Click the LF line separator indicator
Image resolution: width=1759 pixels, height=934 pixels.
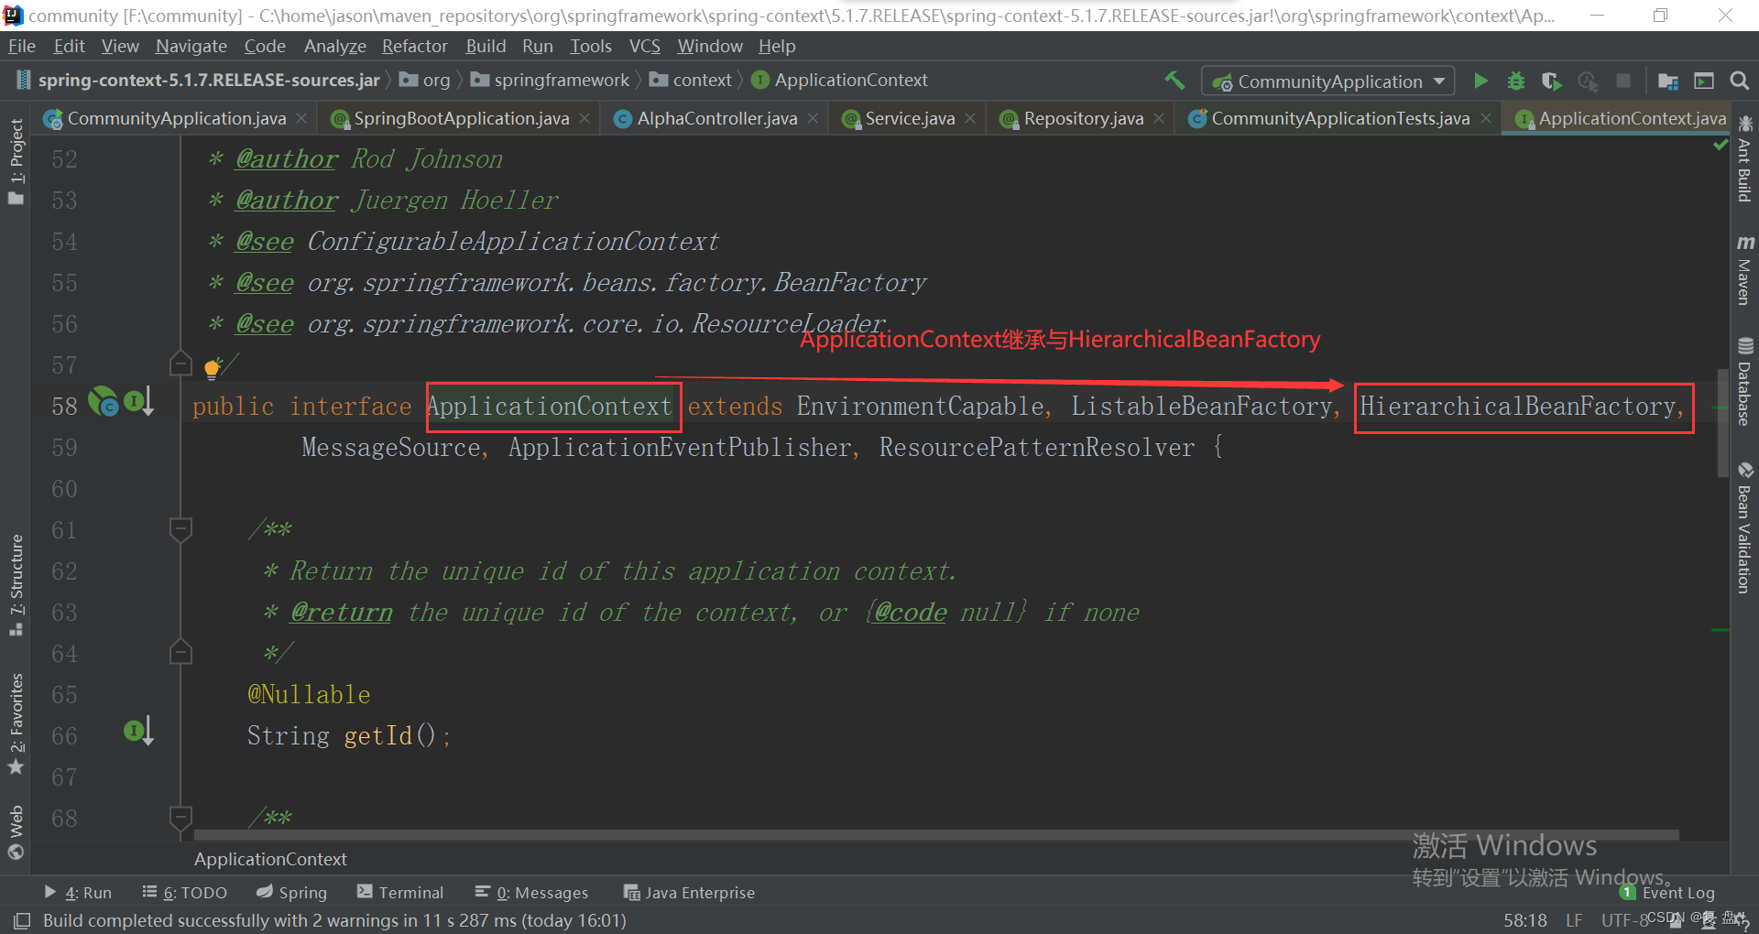pyautogui.click(x=1574, y=920)
